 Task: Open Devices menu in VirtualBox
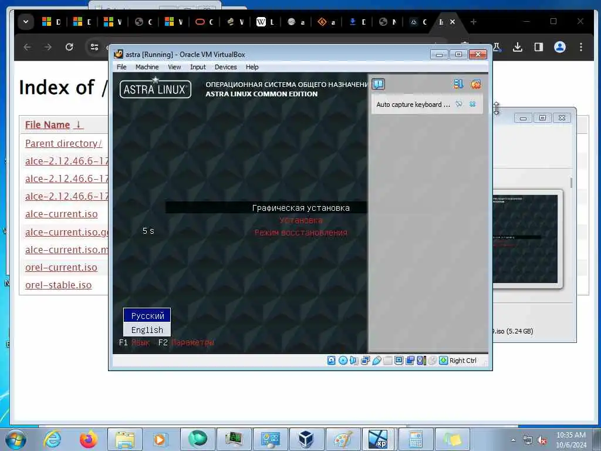point(225,67)
